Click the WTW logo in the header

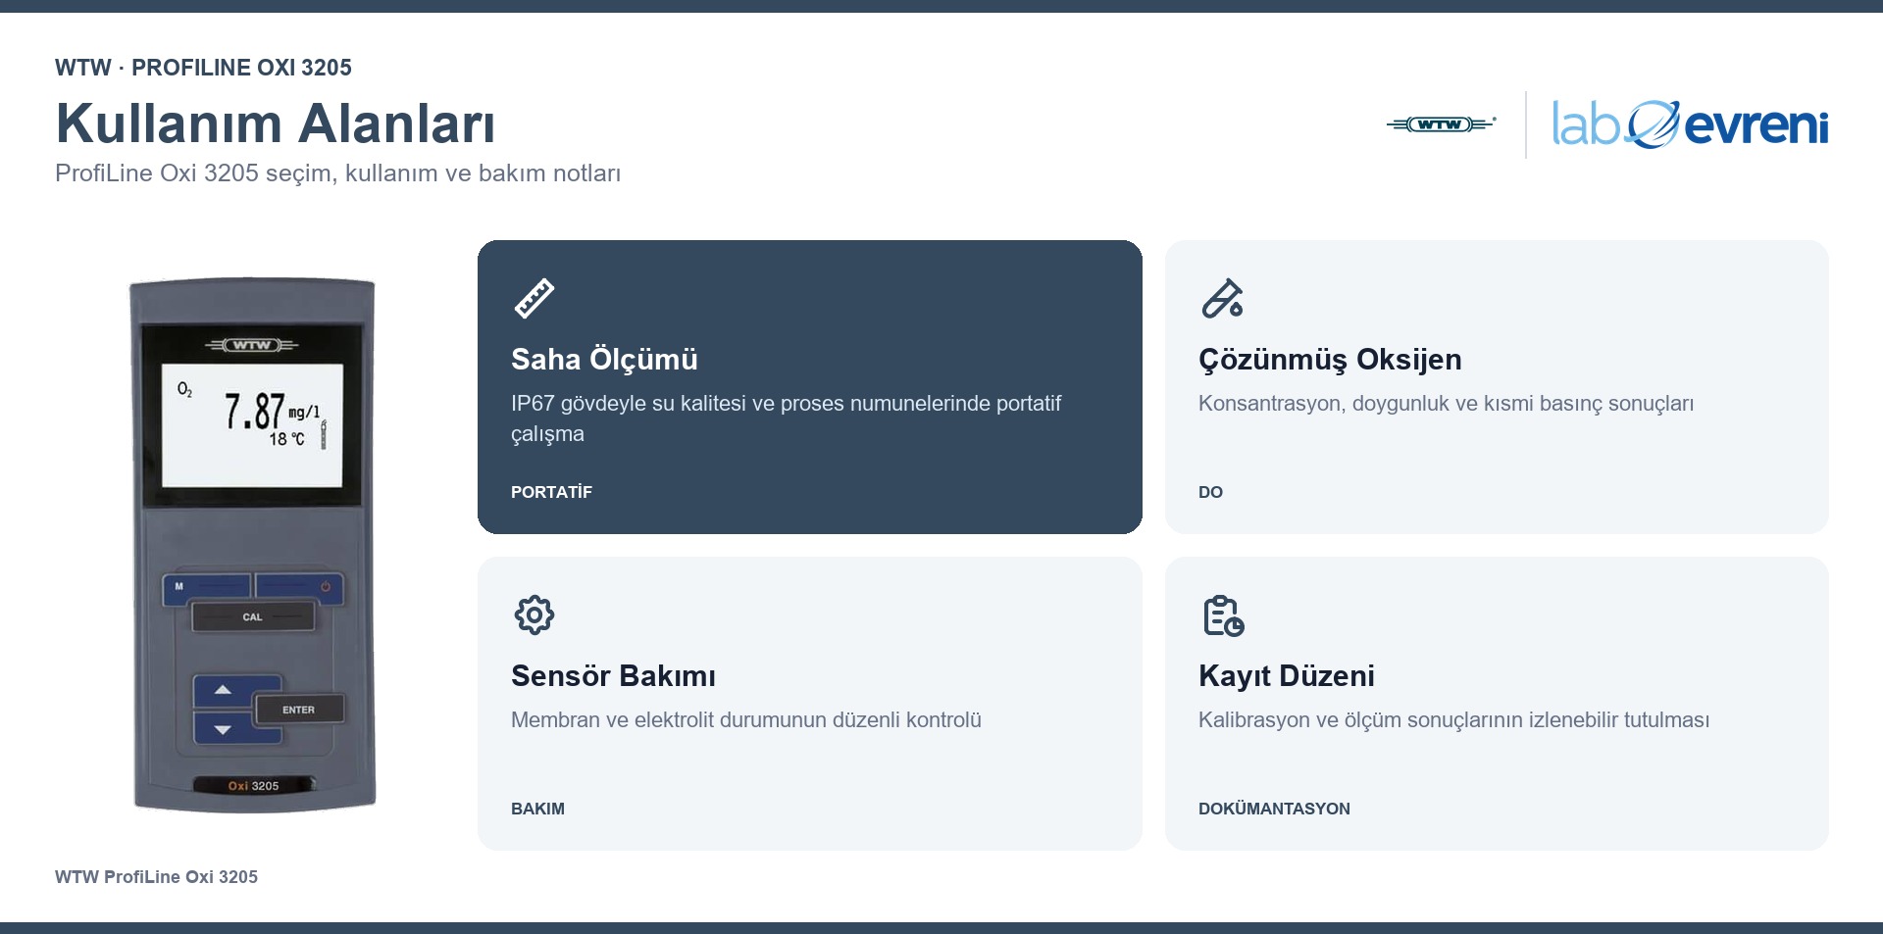[x=1441, y=124]
